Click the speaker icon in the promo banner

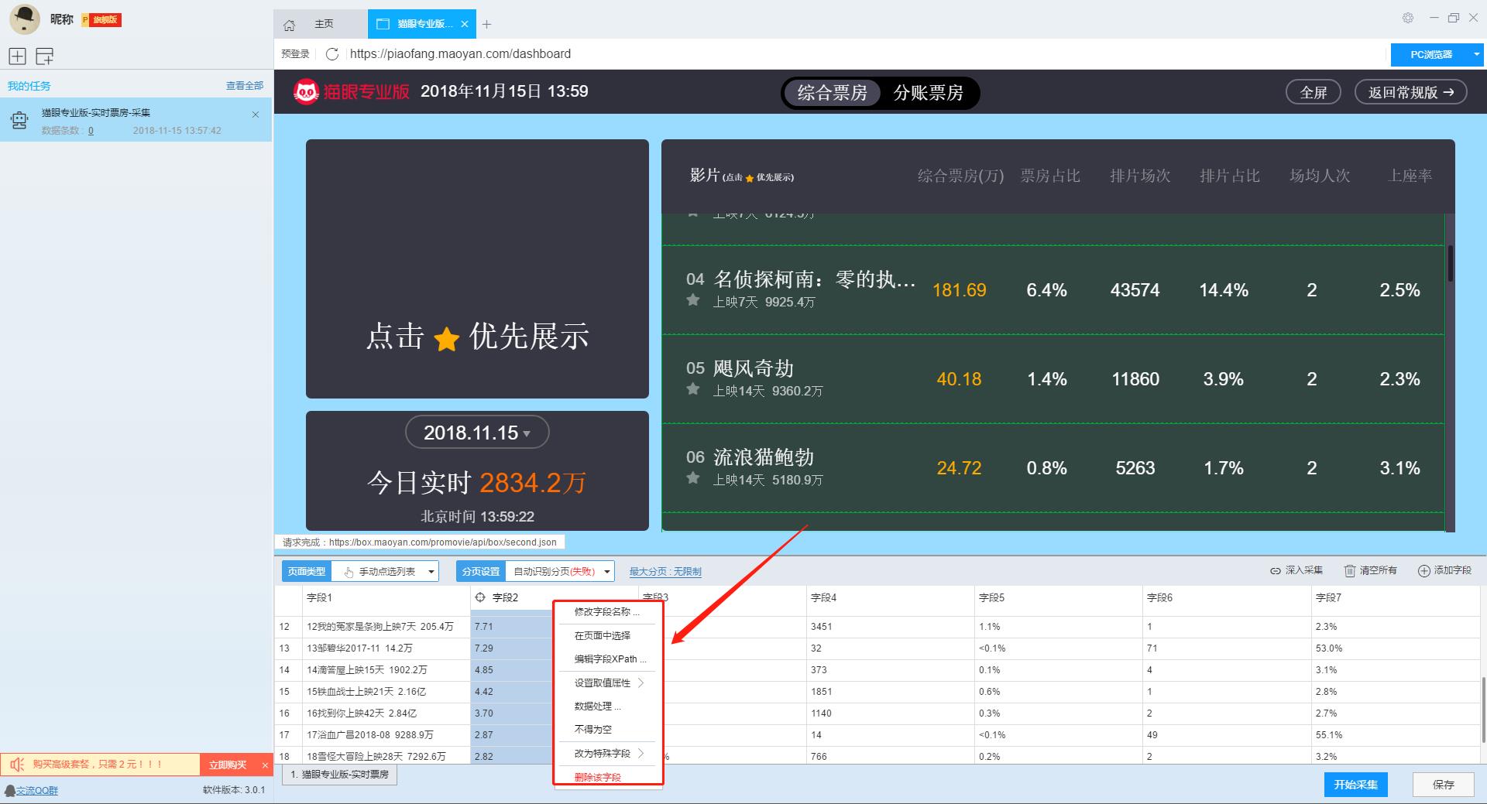tap(17, 765)
